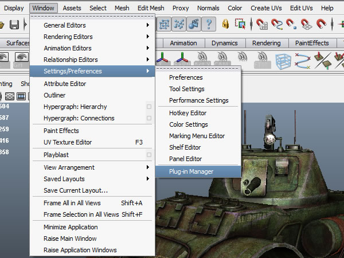Click the second grey hair shelf icon
The image size is (344, 258).
point(222,57)
